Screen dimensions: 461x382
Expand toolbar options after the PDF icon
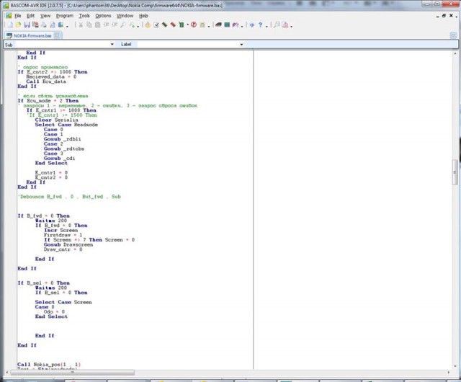click(291, 26)
